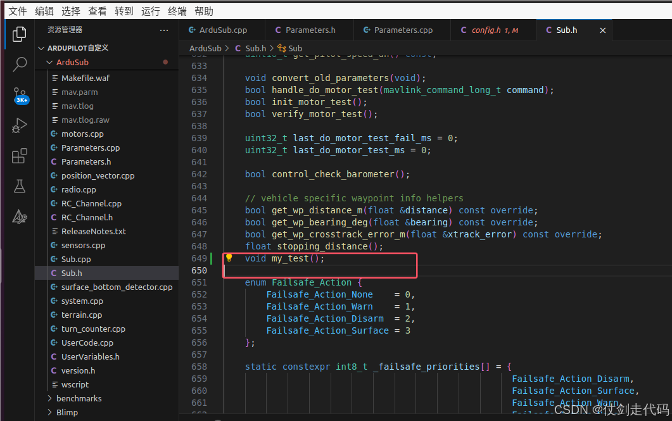Open the Run and Debug icon
The width and height of the screenshot is (672, 421).
coord(19,125)
